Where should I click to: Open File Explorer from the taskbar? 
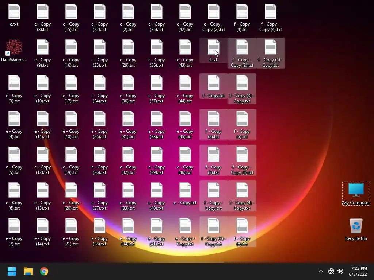pos(28,271)
